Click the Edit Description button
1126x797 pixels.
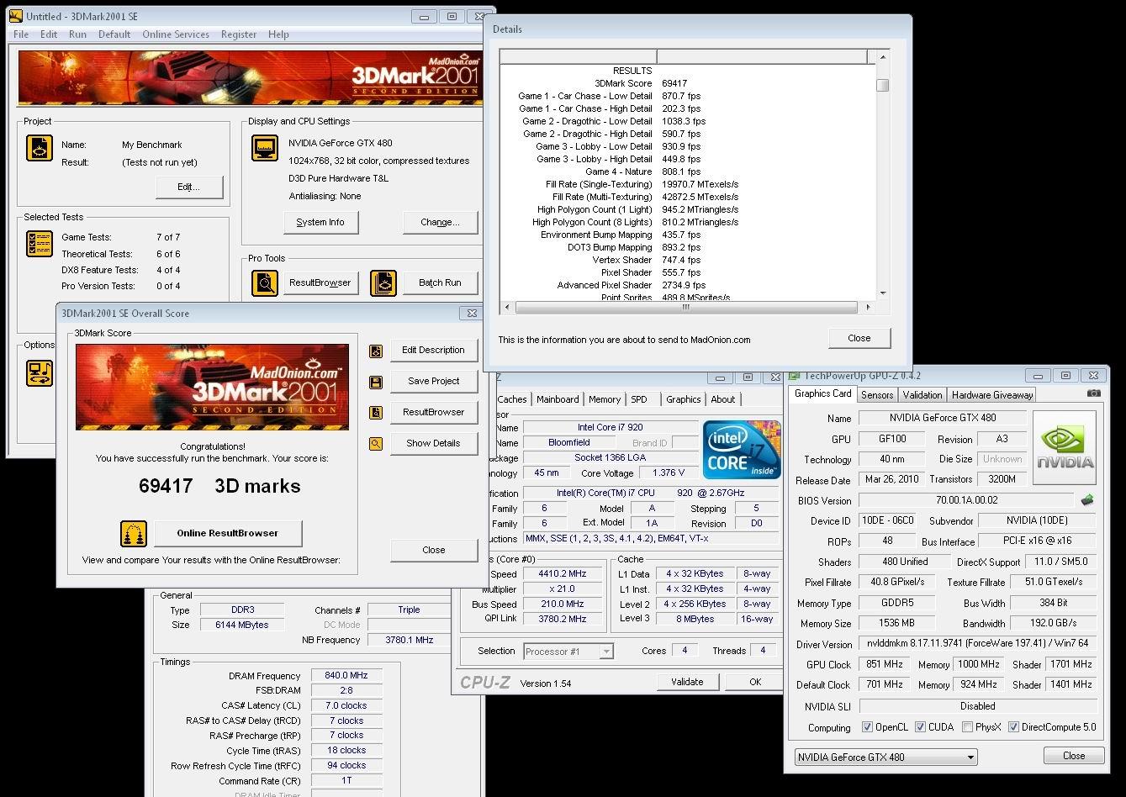(x=434, y=350)
